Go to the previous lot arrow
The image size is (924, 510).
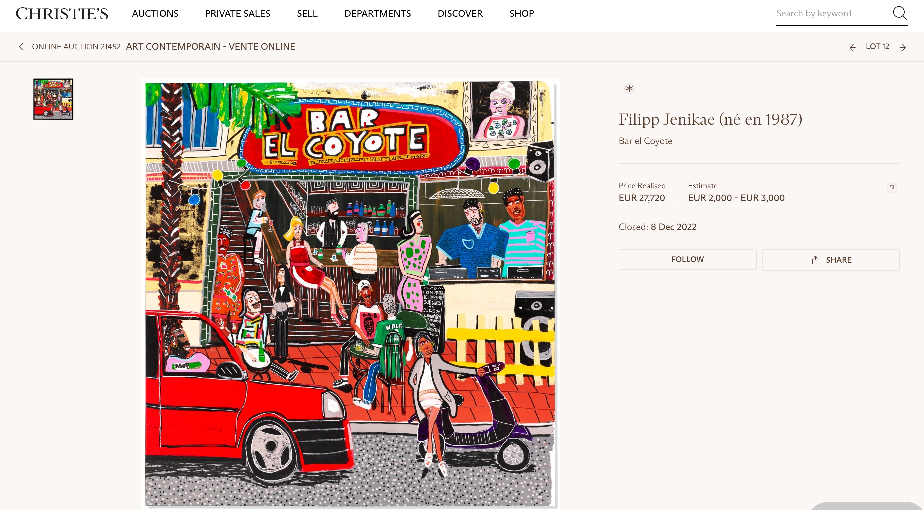852,47
